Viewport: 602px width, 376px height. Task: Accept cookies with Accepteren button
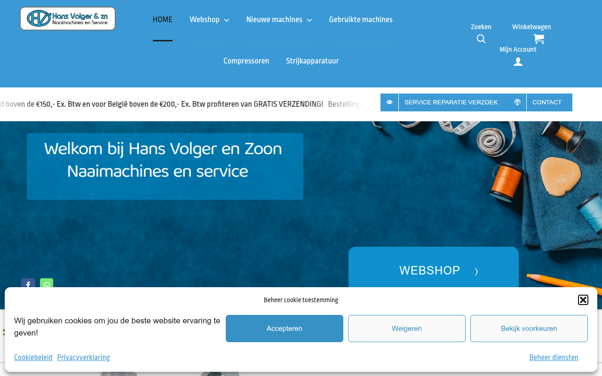coord(285,329)
